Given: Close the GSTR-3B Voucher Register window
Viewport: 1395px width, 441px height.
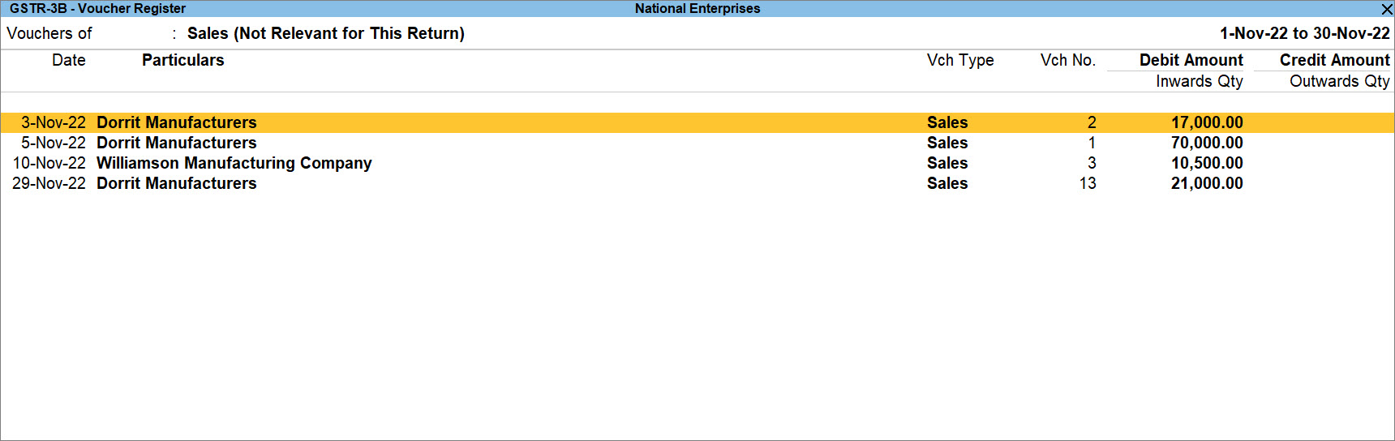Looking at the screenshot, I should click(1386, 9).
